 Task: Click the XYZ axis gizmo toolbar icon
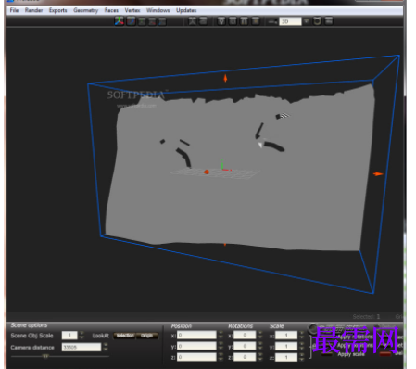pyautogui.click(x=120, y=21)
